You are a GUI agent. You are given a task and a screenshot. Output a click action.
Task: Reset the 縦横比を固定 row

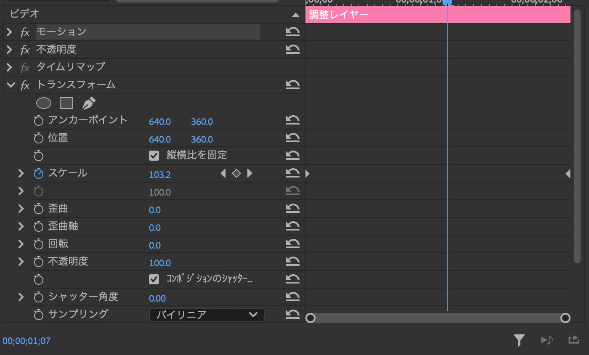tap(292, 156)
